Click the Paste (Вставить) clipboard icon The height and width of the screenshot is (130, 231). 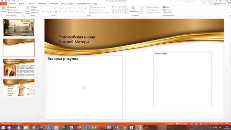4,8
